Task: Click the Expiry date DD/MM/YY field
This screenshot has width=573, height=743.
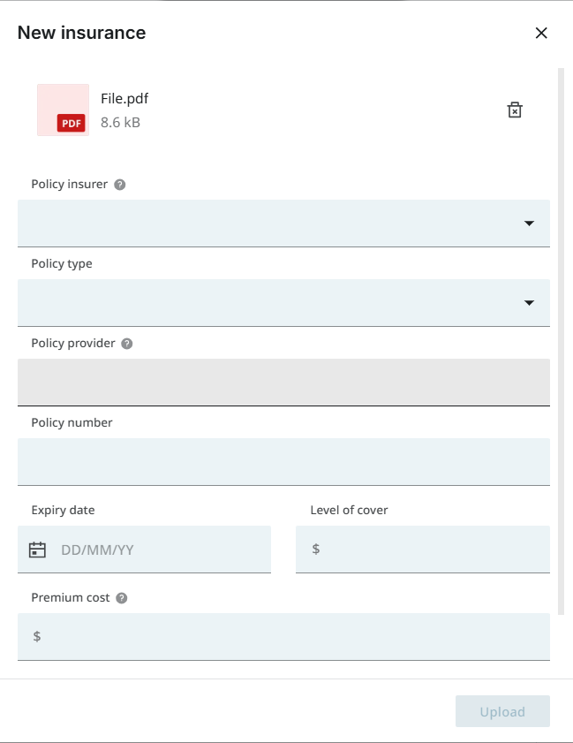Action: pyautogui.click(x=145, y=550)
